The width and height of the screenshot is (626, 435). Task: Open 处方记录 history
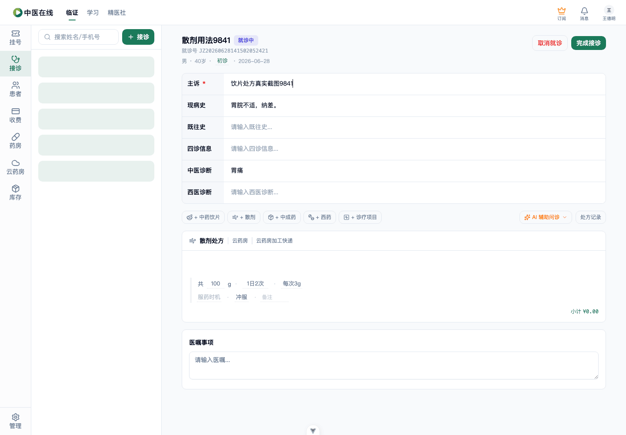[590, 217]
